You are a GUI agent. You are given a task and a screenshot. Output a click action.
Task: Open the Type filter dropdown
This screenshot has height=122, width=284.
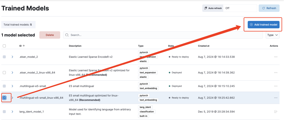[273, 35]
